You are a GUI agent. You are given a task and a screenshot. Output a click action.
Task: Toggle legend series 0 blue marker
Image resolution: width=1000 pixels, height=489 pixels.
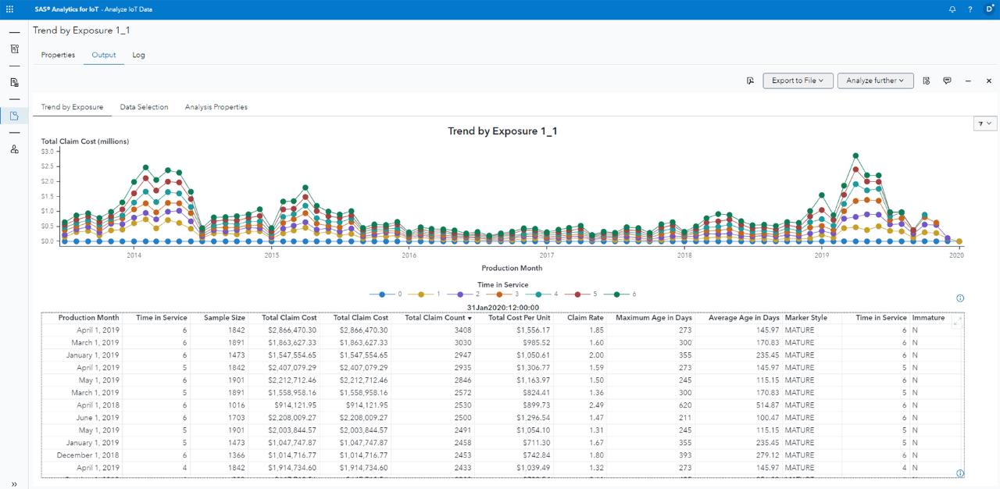click(x=382, y=294)
